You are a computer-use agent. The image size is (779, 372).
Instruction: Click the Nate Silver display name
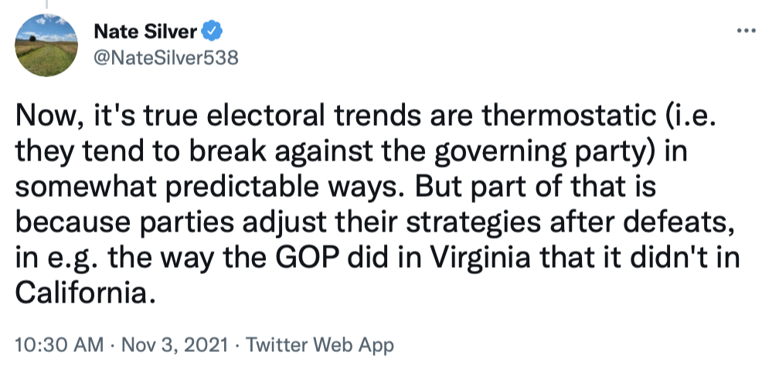146,32
